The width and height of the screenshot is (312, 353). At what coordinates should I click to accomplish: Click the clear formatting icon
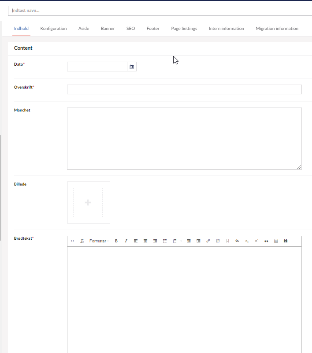(x=82, y=241)
